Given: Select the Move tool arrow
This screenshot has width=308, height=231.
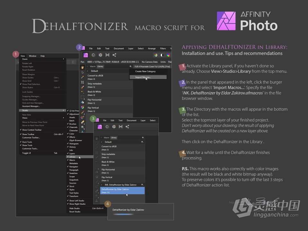Looking at the screenshot, I should [x=82, y=72].
